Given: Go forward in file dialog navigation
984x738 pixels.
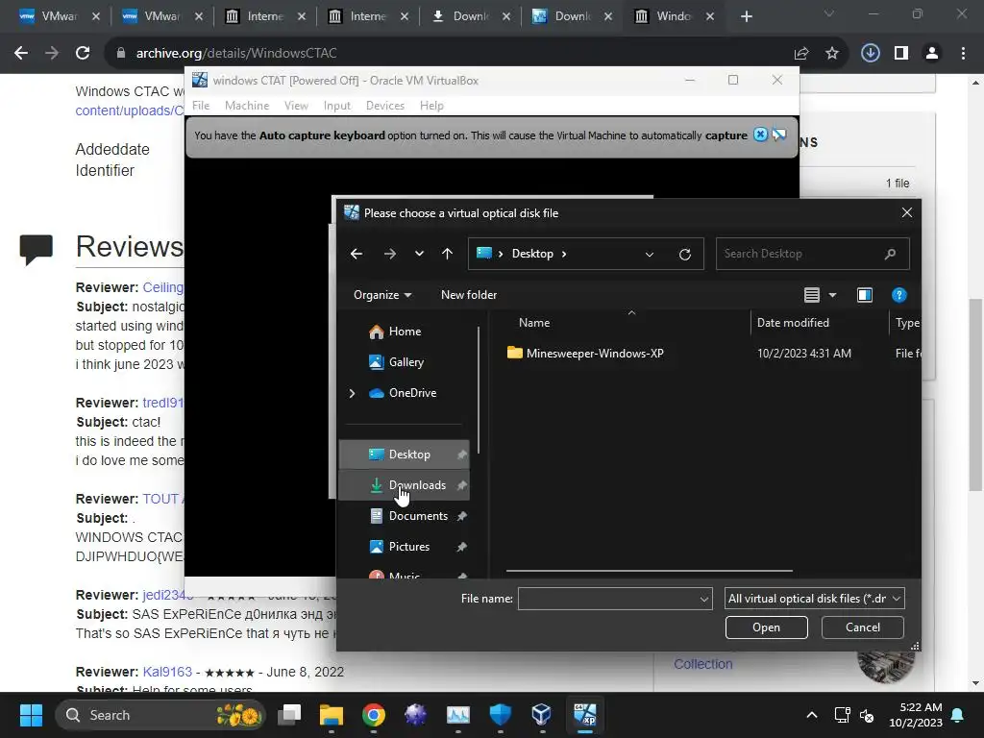Looking at the screenshot, I should click(390, 254).
